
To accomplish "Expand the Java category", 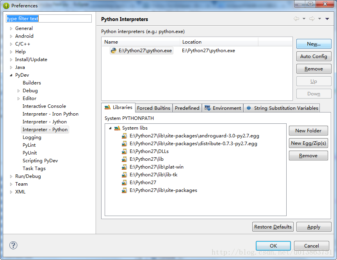I will coord(11,67).
